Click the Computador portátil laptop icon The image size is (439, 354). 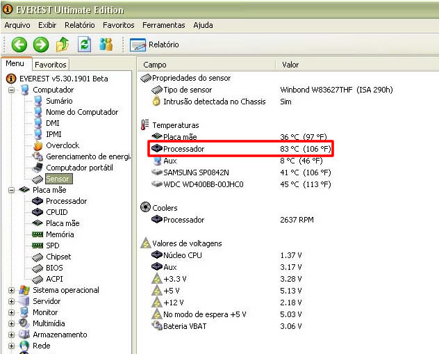[38, 168]
